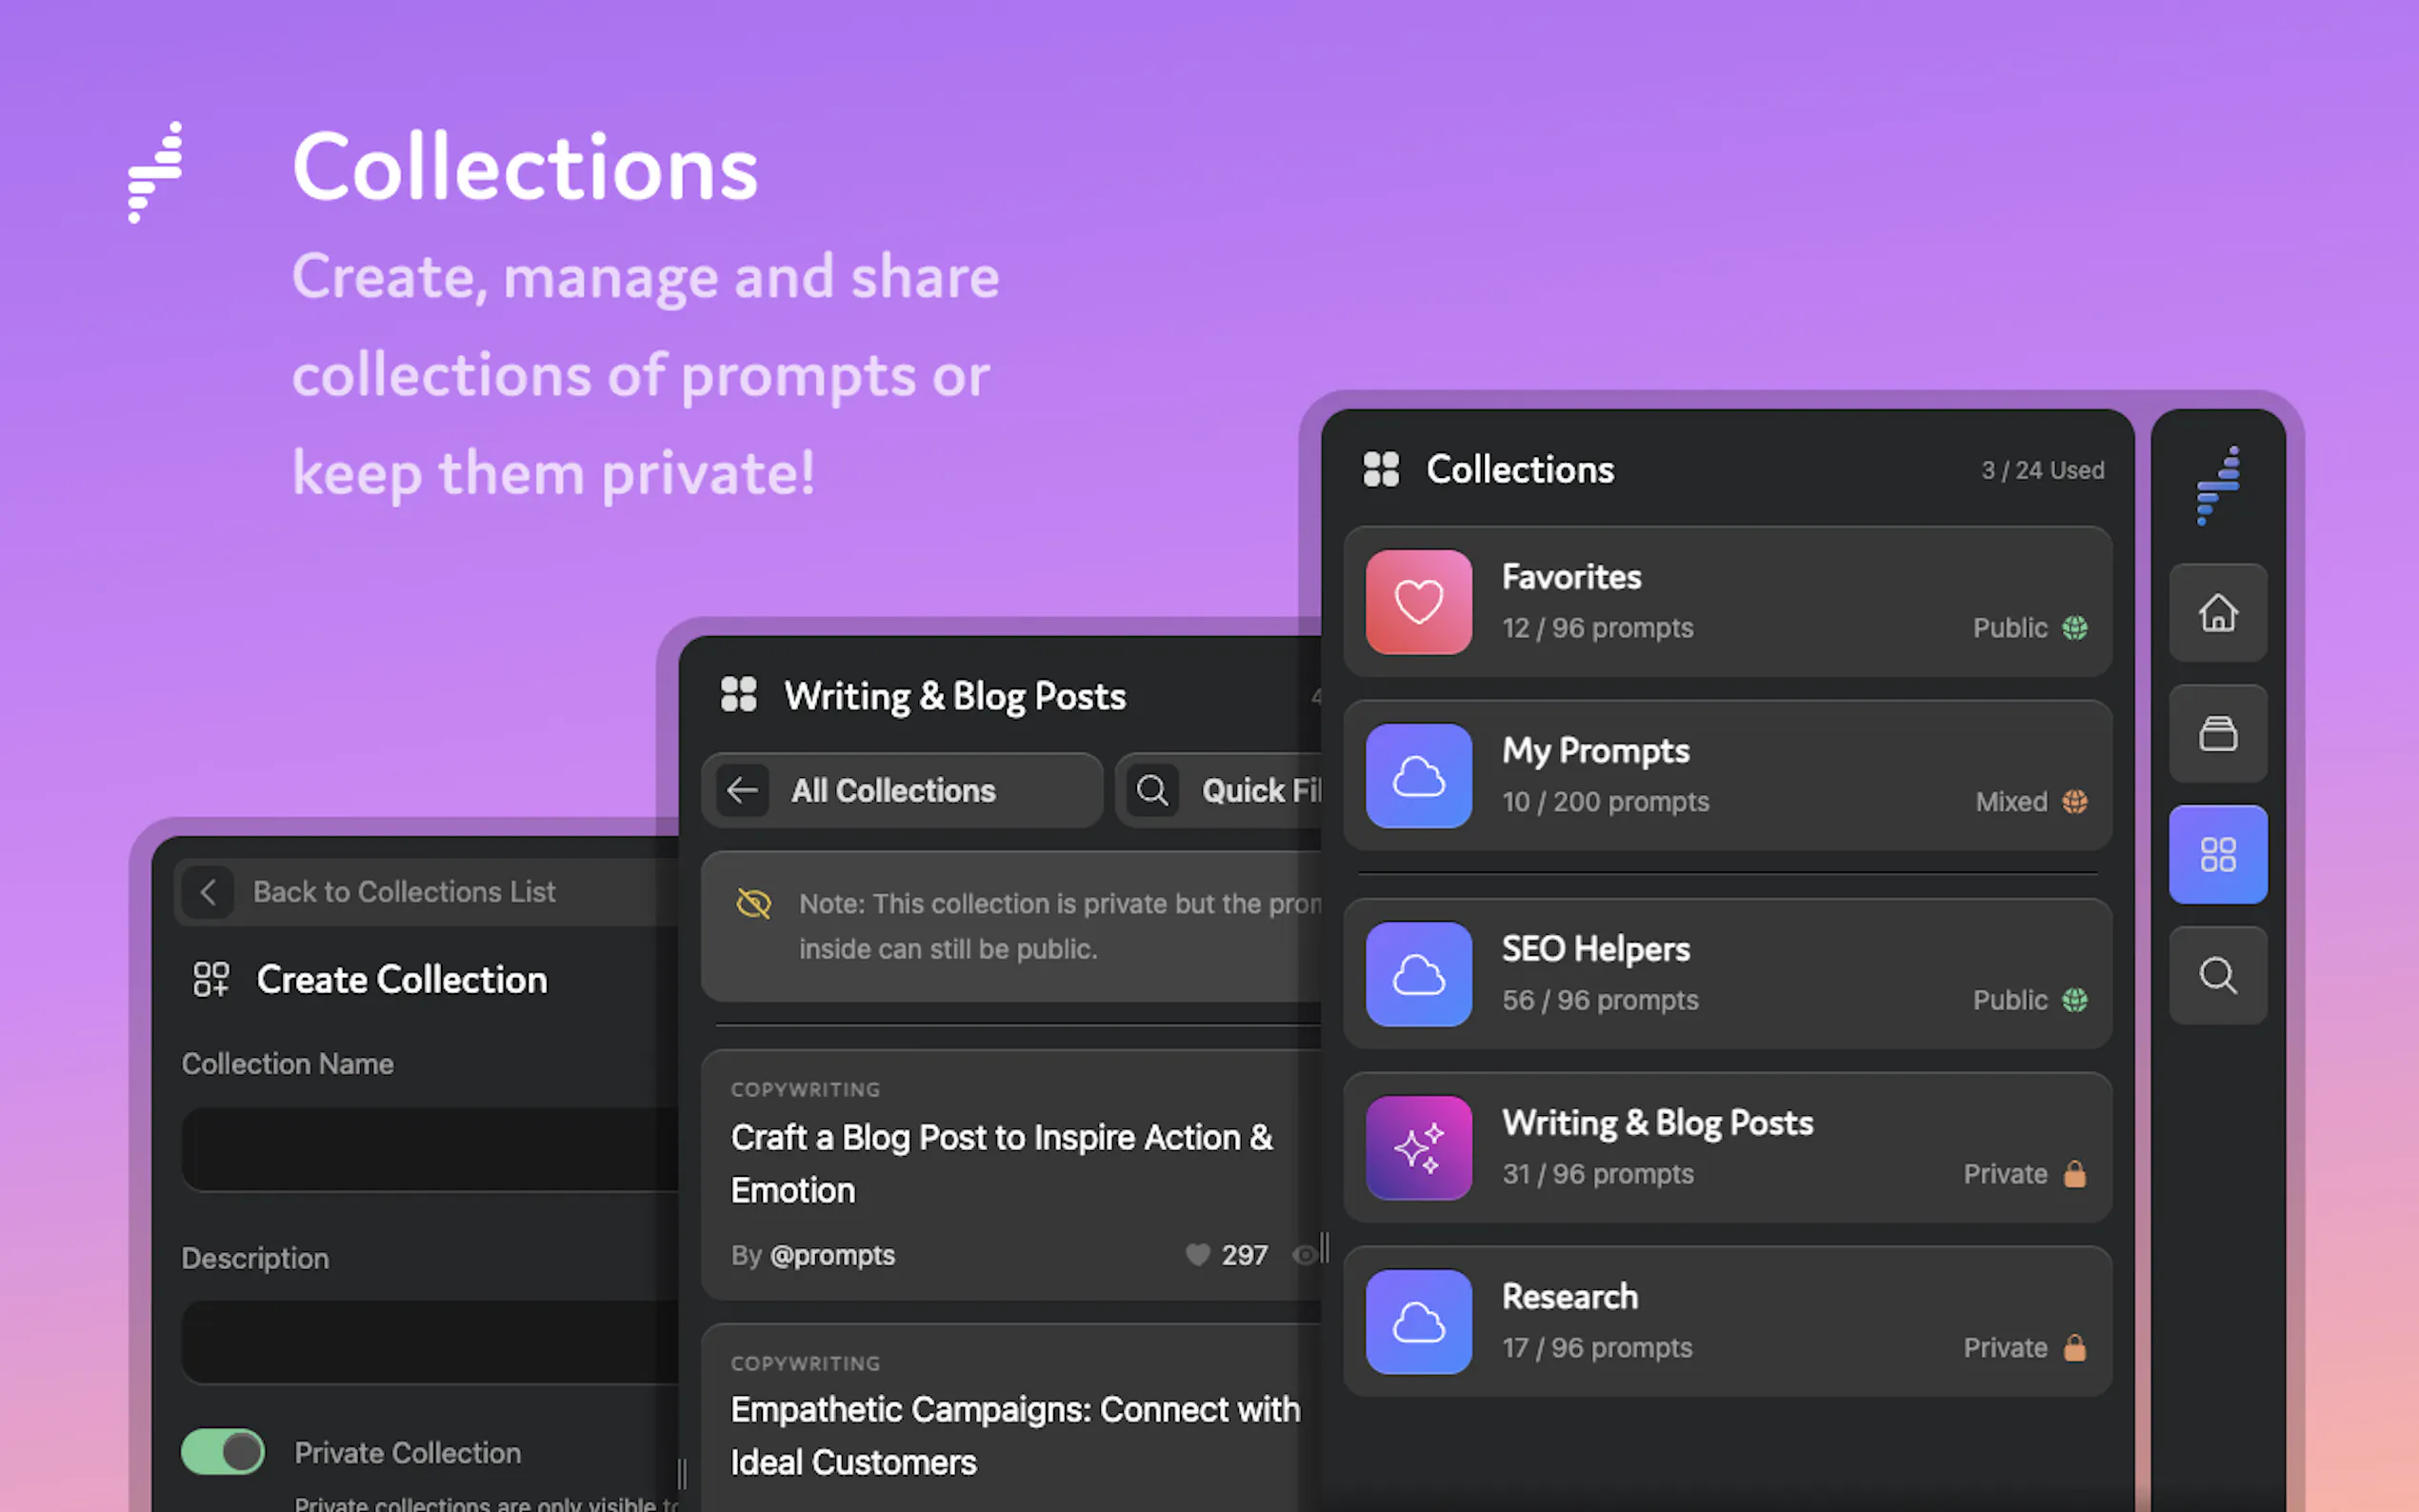The width and height of the screenshot is (2419, 1512).
Task: Click the Writing & Blog Posts sparkle icon
Action: (1418, 1148)
